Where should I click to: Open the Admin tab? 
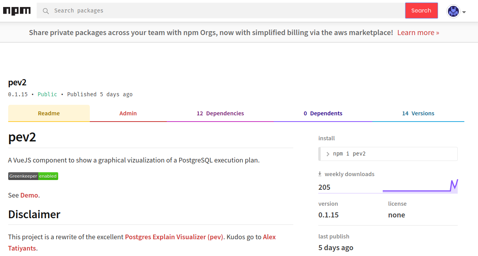128,113
